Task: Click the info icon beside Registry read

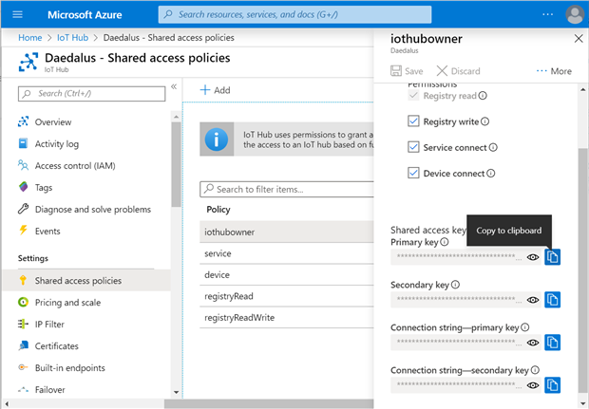Action: 483,96
